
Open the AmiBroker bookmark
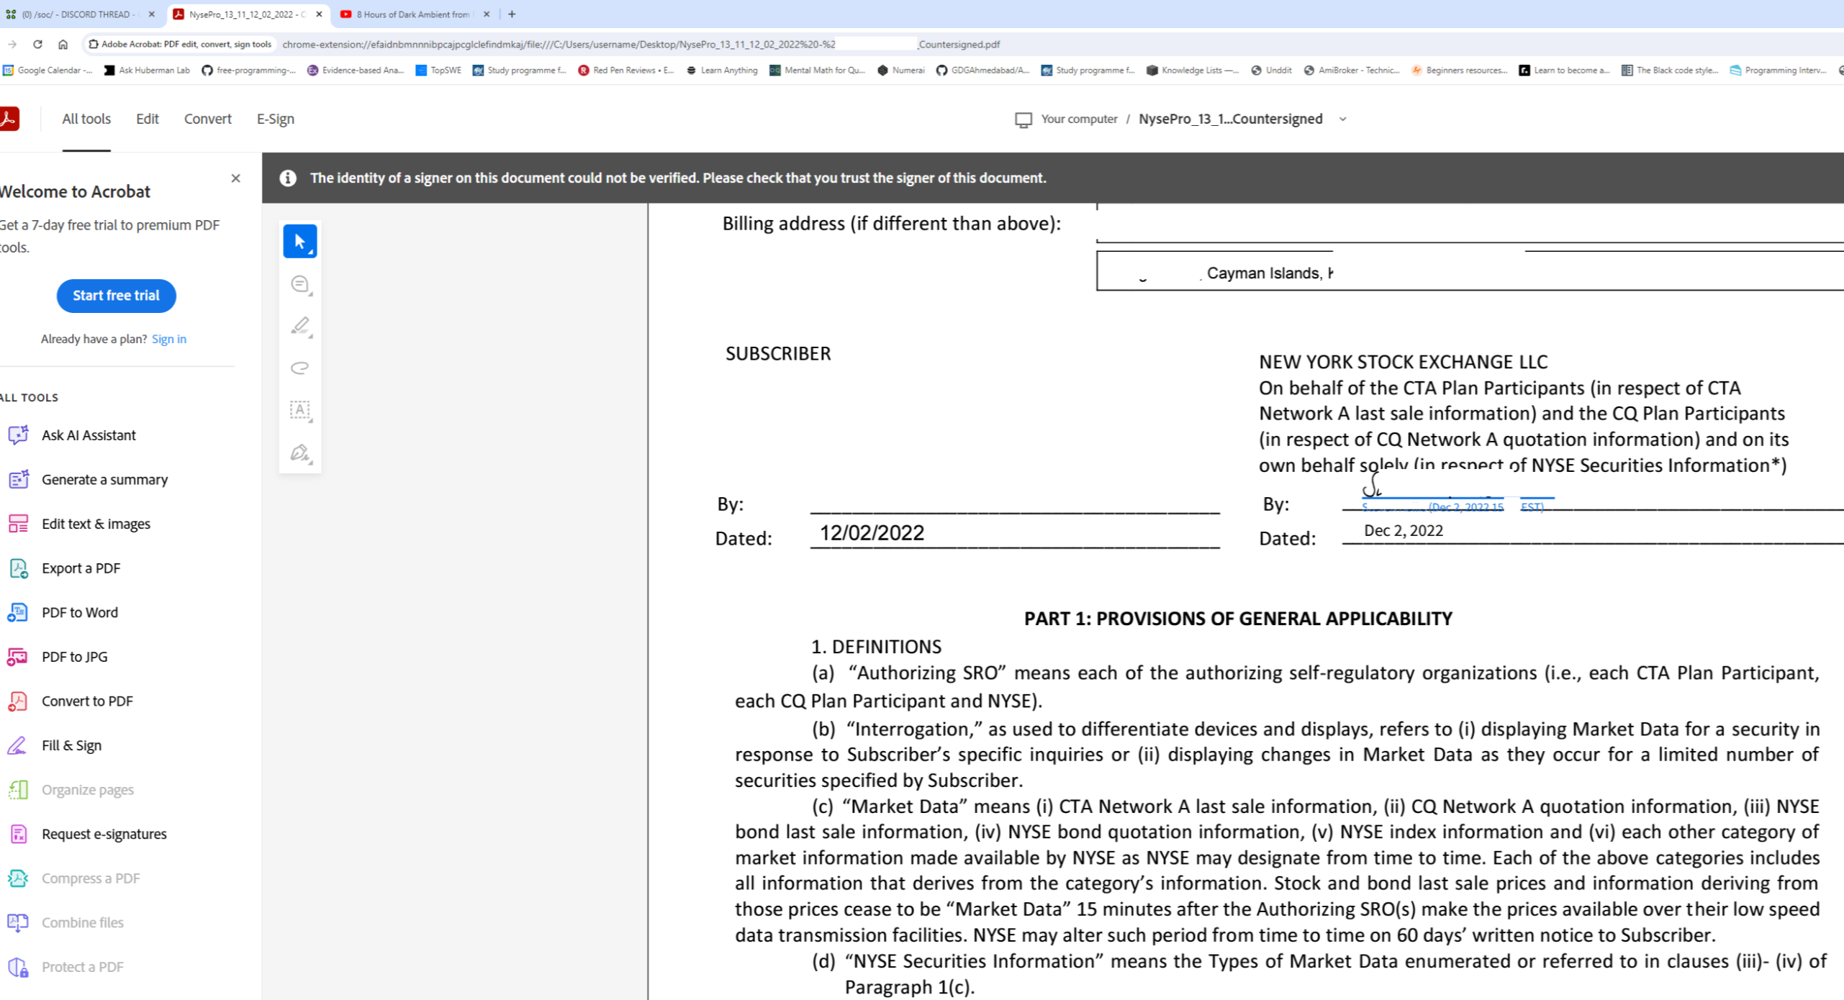click(1352, 71)
